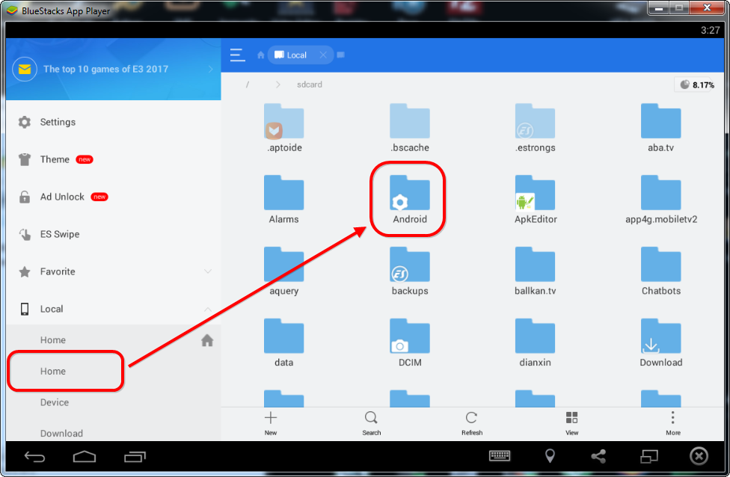Open Settings in the sidebar

coord(58,122)
